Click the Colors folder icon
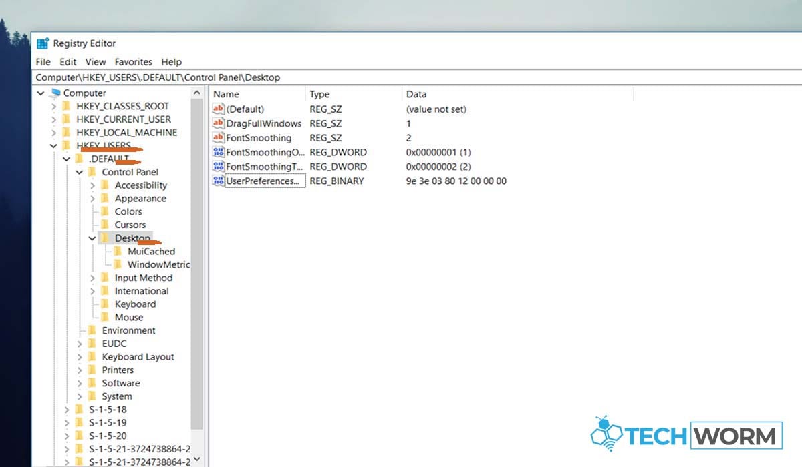This screenshot has width=802, height=467. (105, 211)
